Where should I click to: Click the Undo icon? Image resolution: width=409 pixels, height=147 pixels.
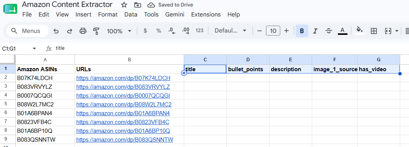tap(56, 31)
